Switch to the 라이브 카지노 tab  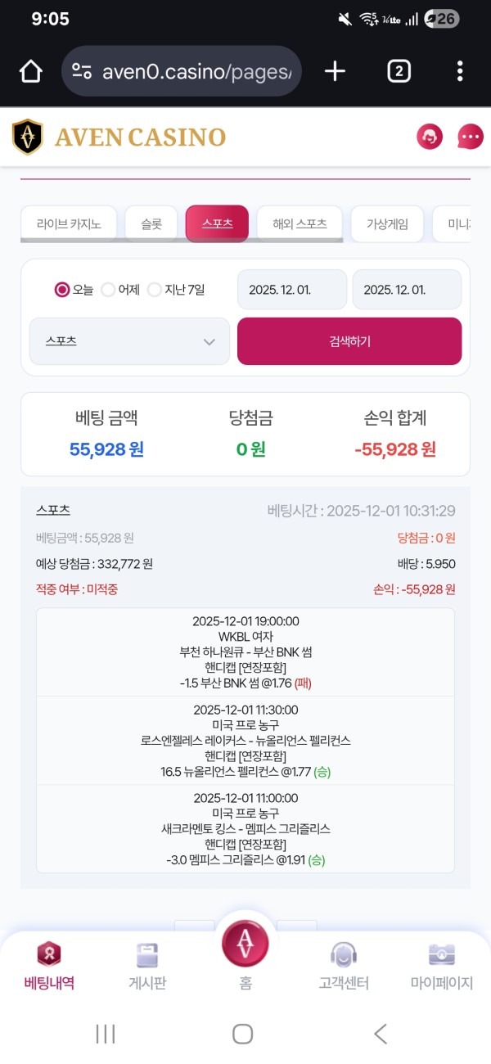[68, 223]
